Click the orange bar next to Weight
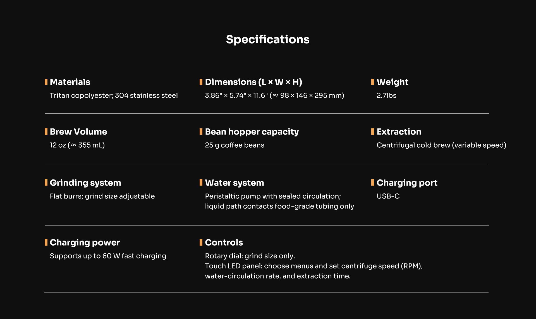This screenshot has width=536, height=319. [373, 82]
